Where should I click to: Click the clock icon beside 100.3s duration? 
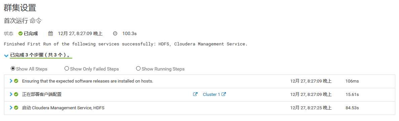(115, 33)
